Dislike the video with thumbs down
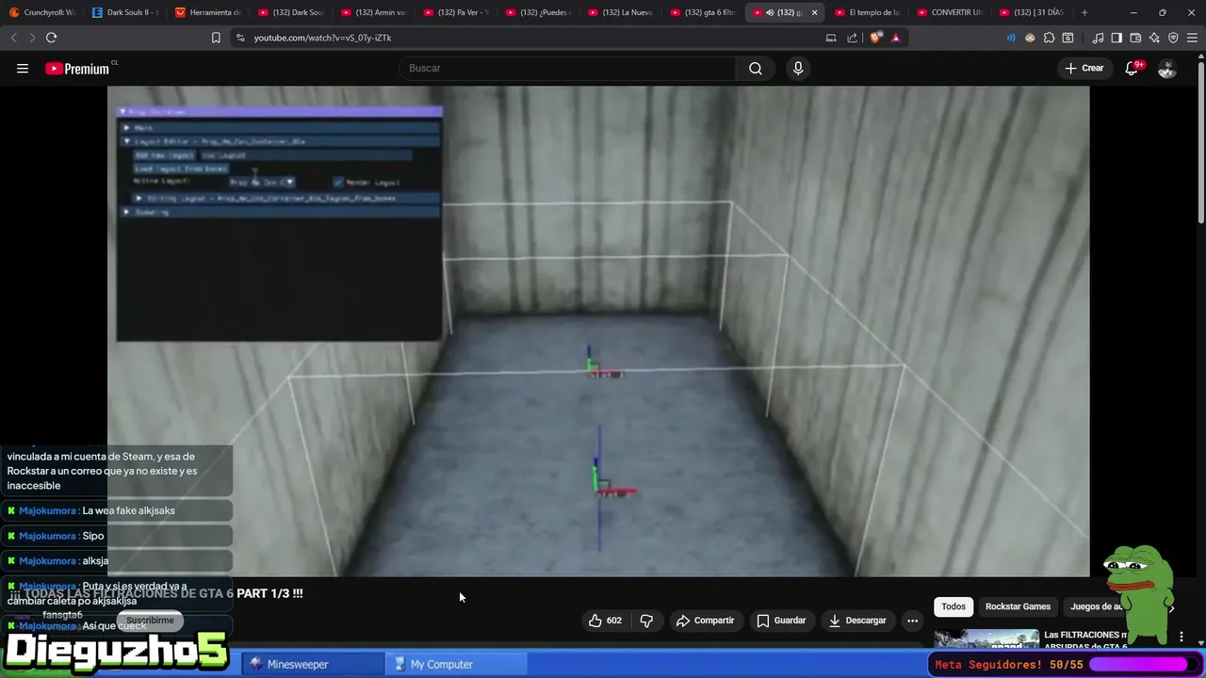Viewport: 1206px width, 678px height. [x=646, y=621]
